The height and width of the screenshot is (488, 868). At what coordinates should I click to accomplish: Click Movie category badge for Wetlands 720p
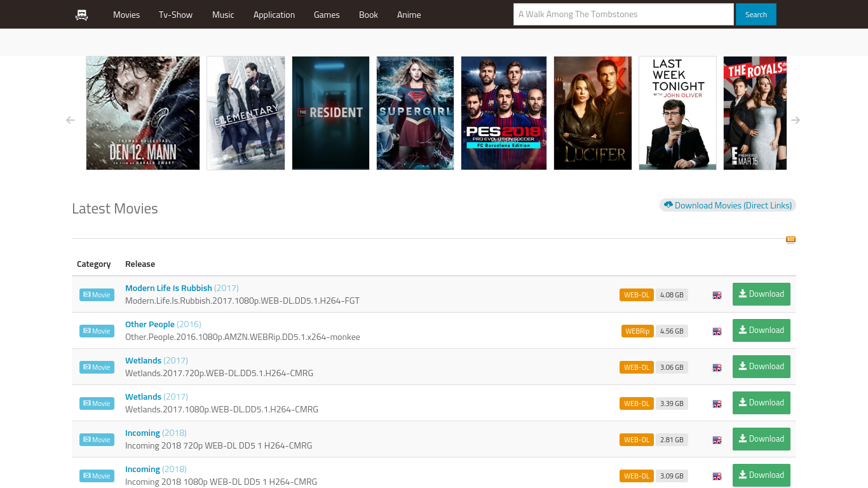pyautogui.click(x=97, y=367)
